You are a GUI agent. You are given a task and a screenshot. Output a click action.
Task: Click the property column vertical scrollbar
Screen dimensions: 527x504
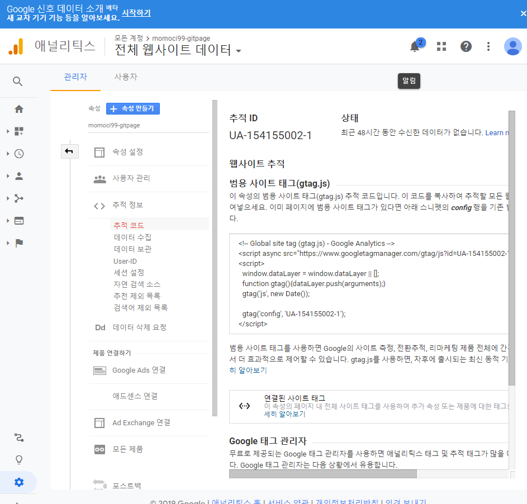pyautogui.click(x=215, y=258)
